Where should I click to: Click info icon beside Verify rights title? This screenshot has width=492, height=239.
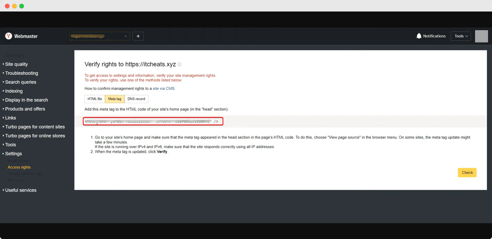pyautogui.click(x=180, y=64)
